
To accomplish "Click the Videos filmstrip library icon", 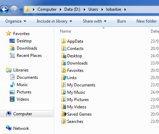I will [x=12, y=99].
